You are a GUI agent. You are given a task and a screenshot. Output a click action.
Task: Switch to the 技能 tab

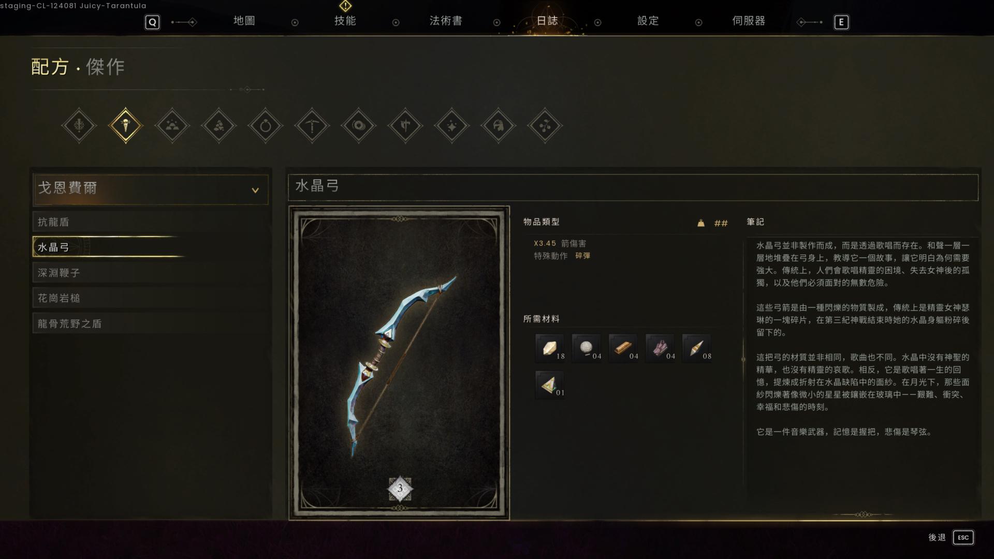click(x=345, y=21)
